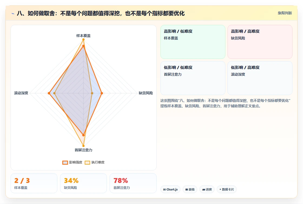Click 滚动深度 text in the 低影响 / 高难度 card
The height and width of the screenshot is (204, 303).
tap(238, 74)
